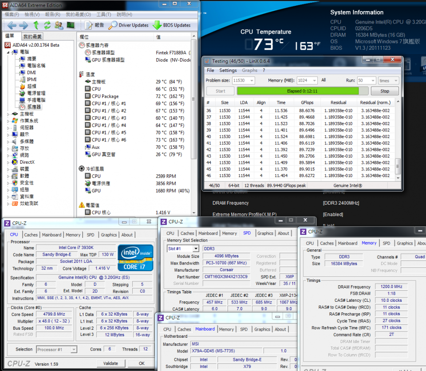Click the green monitor icon in AIDA64 toolbar
Viewport: 426px width, 371px height.
coord(71,25)
